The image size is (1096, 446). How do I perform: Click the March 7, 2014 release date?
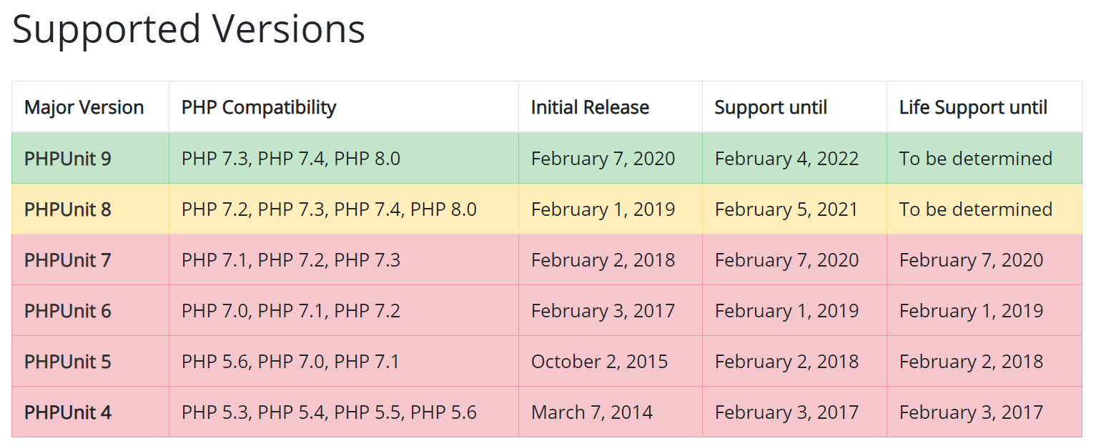tap(592, 412)
